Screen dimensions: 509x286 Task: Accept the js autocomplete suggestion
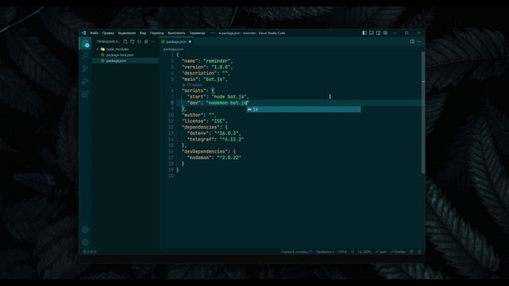304,110
